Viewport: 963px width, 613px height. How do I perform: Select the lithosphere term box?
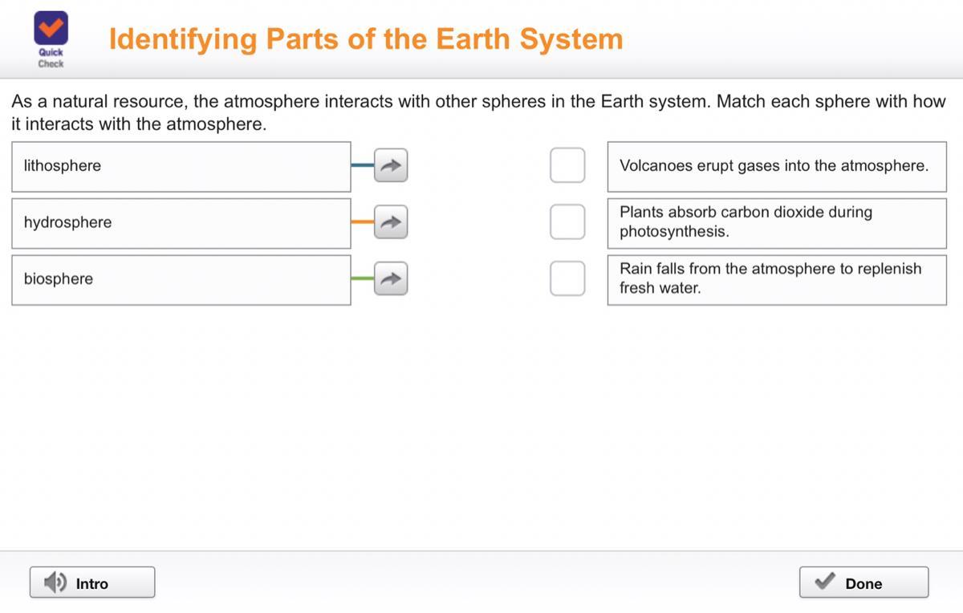(181, 166)
